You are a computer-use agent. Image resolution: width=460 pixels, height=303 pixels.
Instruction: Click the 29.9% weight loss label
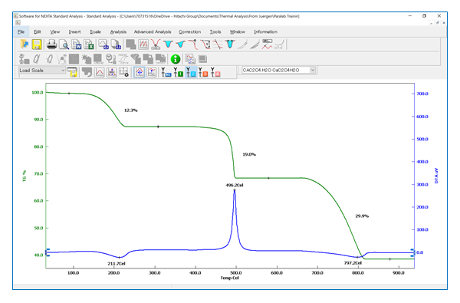coord(362,216)
